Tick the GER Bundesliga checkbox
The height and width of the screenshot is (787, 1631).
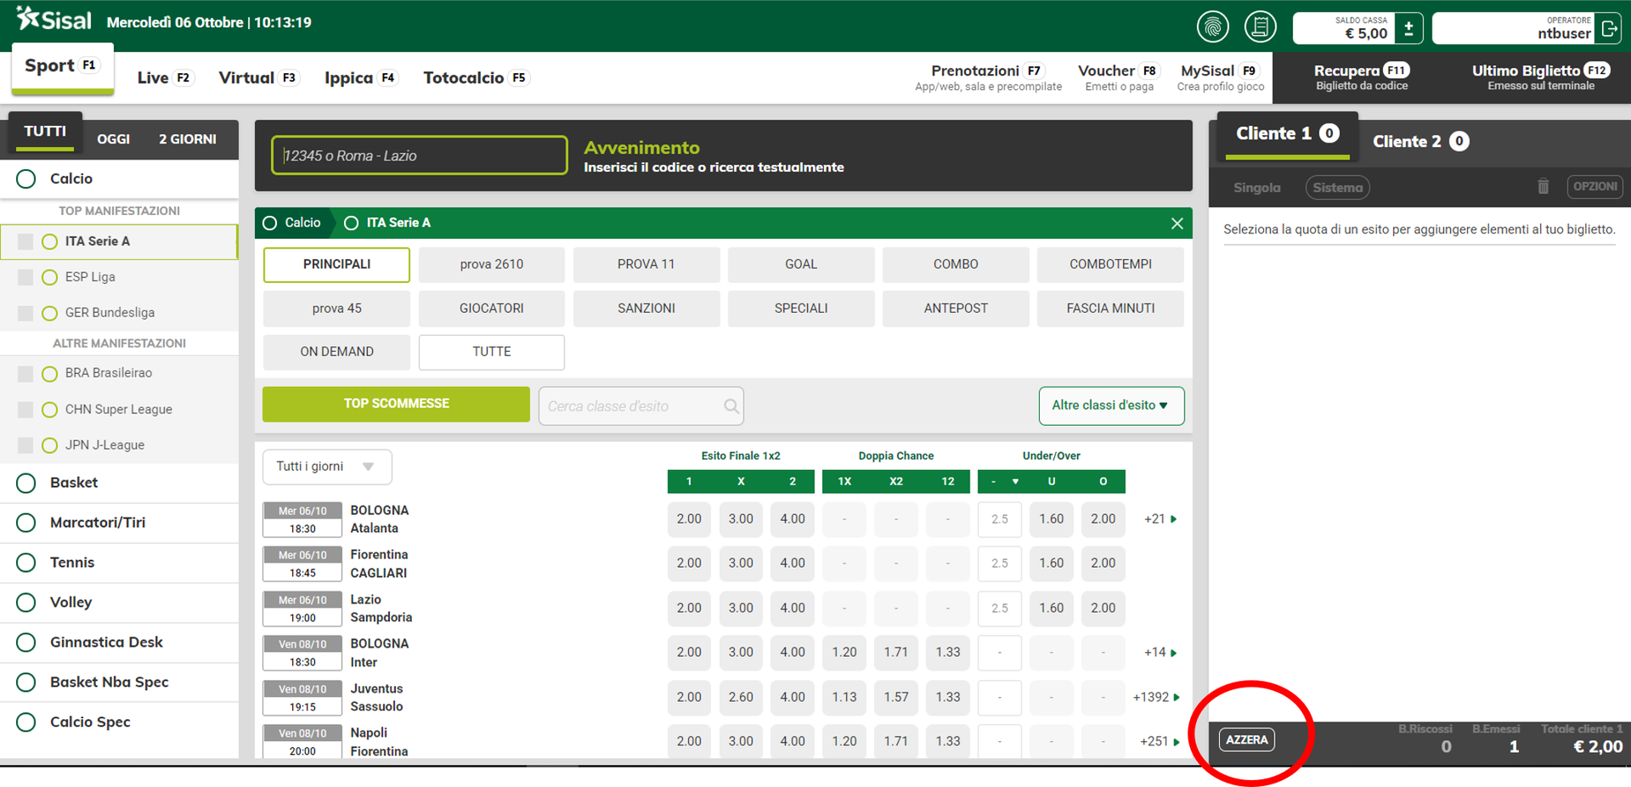point(25,313)
